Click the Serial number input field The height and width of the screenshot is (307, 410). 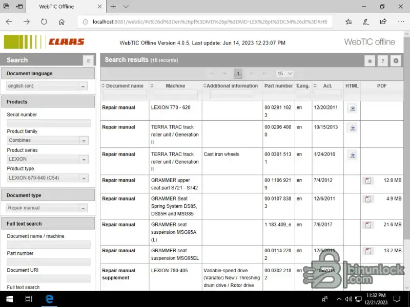click(x=49, y=123)
